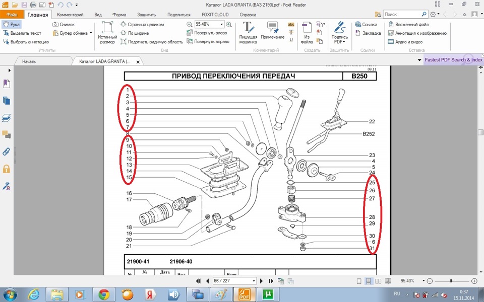Open the security lock panel in sidebar

7,169
